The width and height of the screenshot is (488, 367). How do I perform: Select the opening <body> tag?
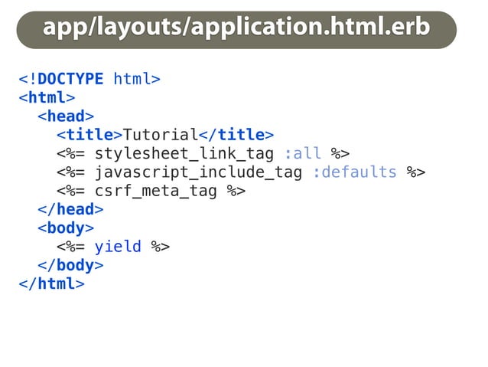point(66,228)
